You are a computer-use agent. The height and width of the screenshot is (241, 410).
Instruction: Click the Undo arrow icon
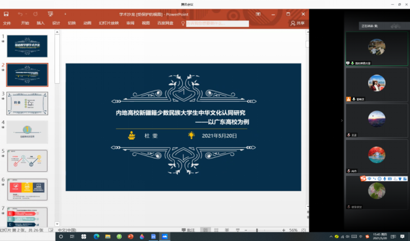[x=20, y=14]
